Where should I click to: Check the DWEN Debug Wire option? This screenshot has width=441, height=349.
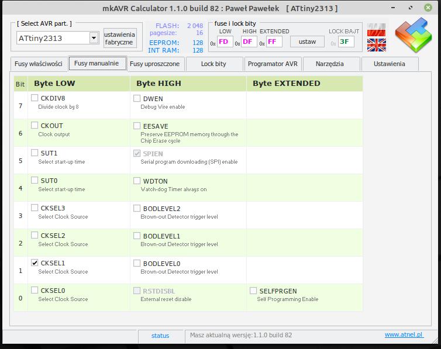coord(137,98)
